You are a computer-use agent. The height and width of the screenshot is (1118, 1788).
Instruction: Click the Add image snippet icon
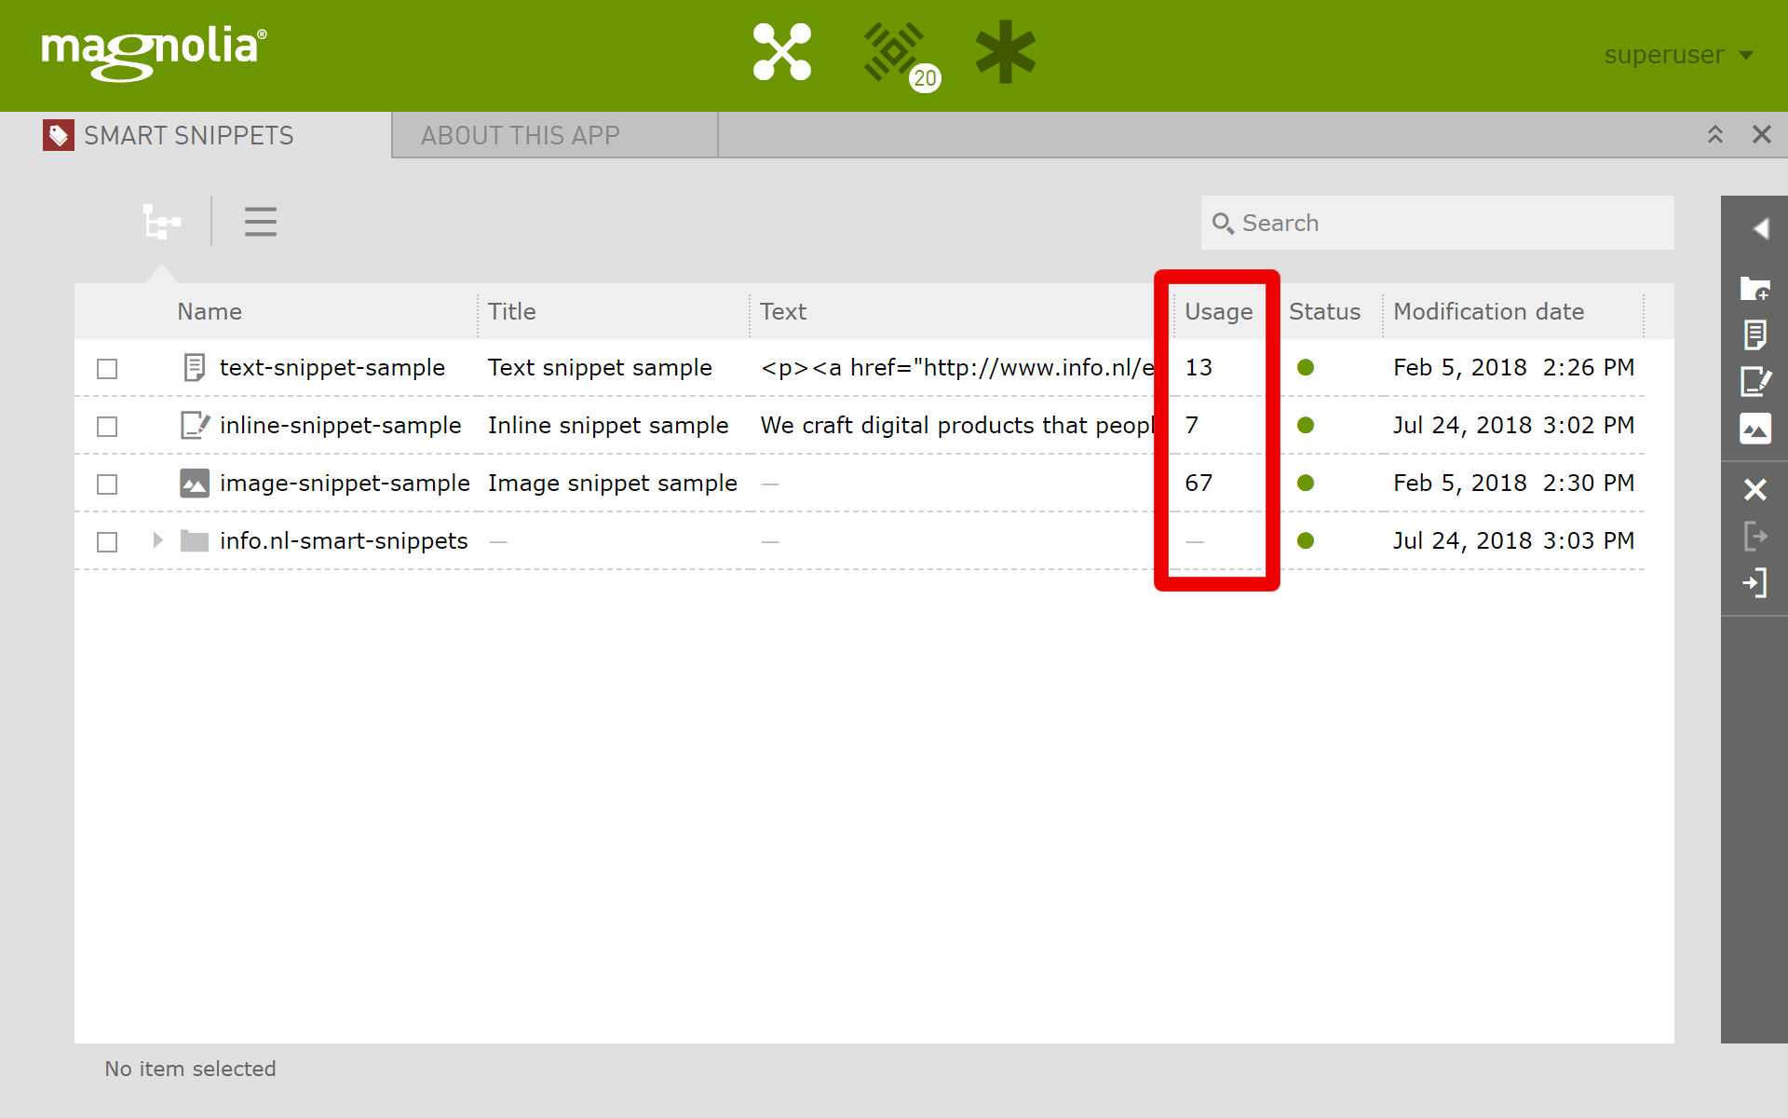tap(1754, 429)
